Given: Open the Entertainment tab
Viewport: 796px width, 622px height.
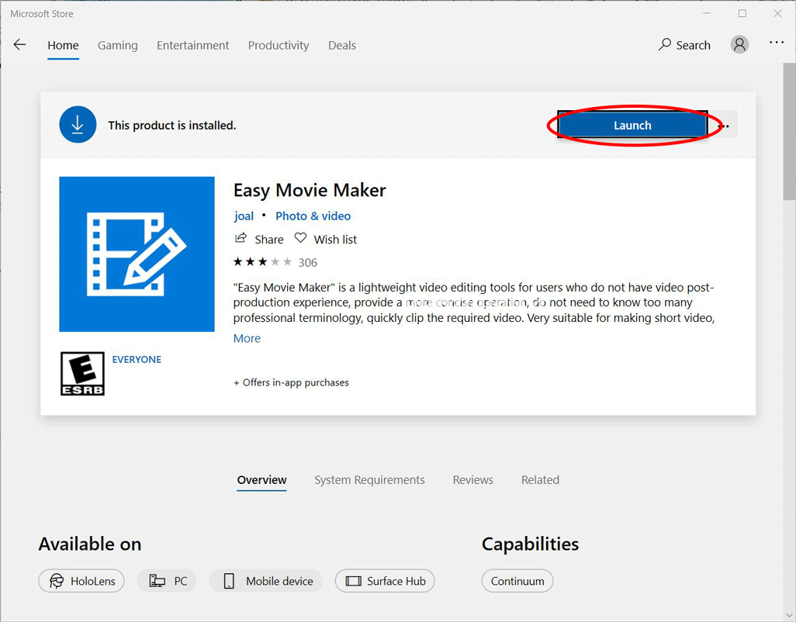Looking at the screenshot, I should (192, 45).
